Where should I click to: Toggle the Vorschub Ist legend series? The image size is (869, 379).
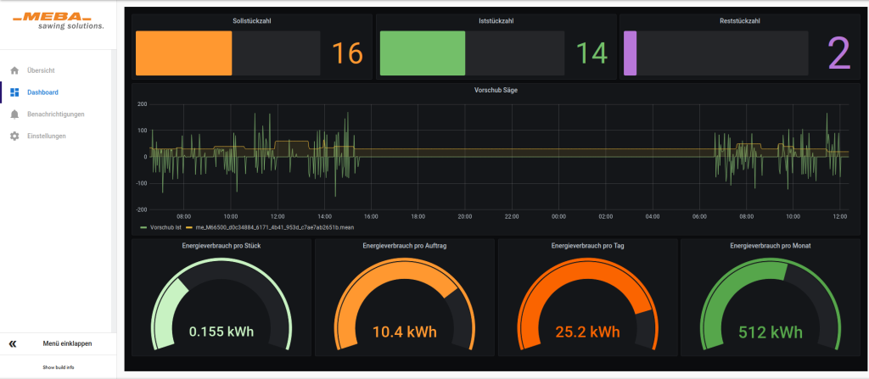tap(165, 227)
